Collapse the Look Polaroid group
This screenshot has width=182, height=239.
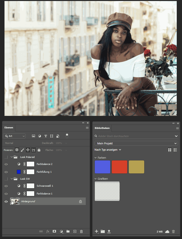tap(11, 157)
